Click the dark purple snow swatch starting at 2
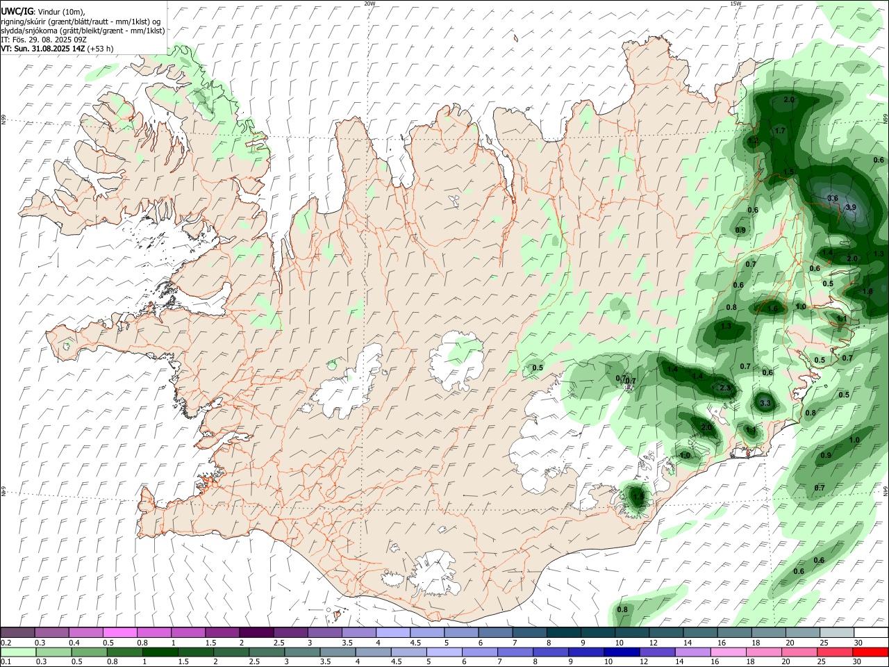This screenshot has width=889, height=667. point(256,633)
